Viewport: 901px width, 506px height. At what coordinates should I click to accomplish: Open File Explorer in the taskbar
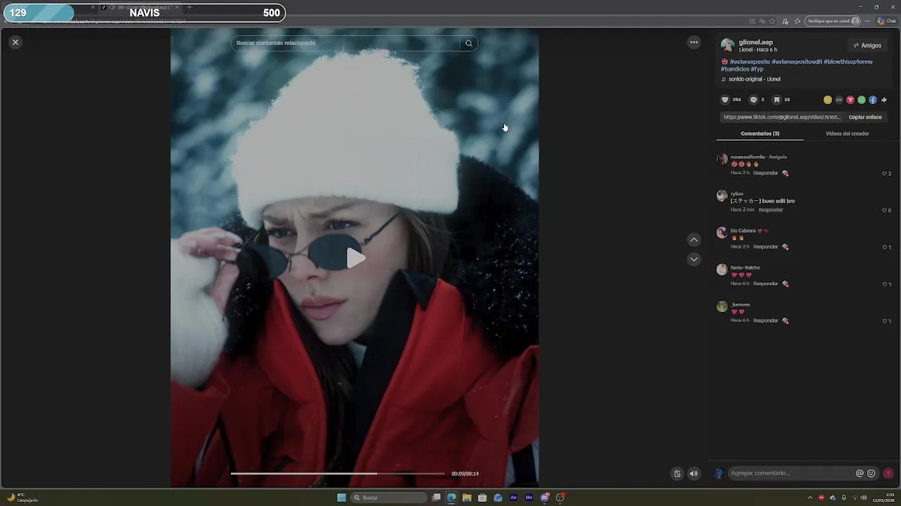point(467,498)
